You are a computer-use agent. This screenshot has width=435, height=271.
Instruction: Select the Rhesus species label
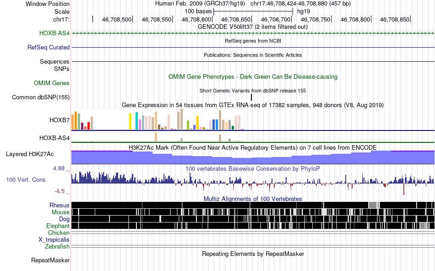60,205
